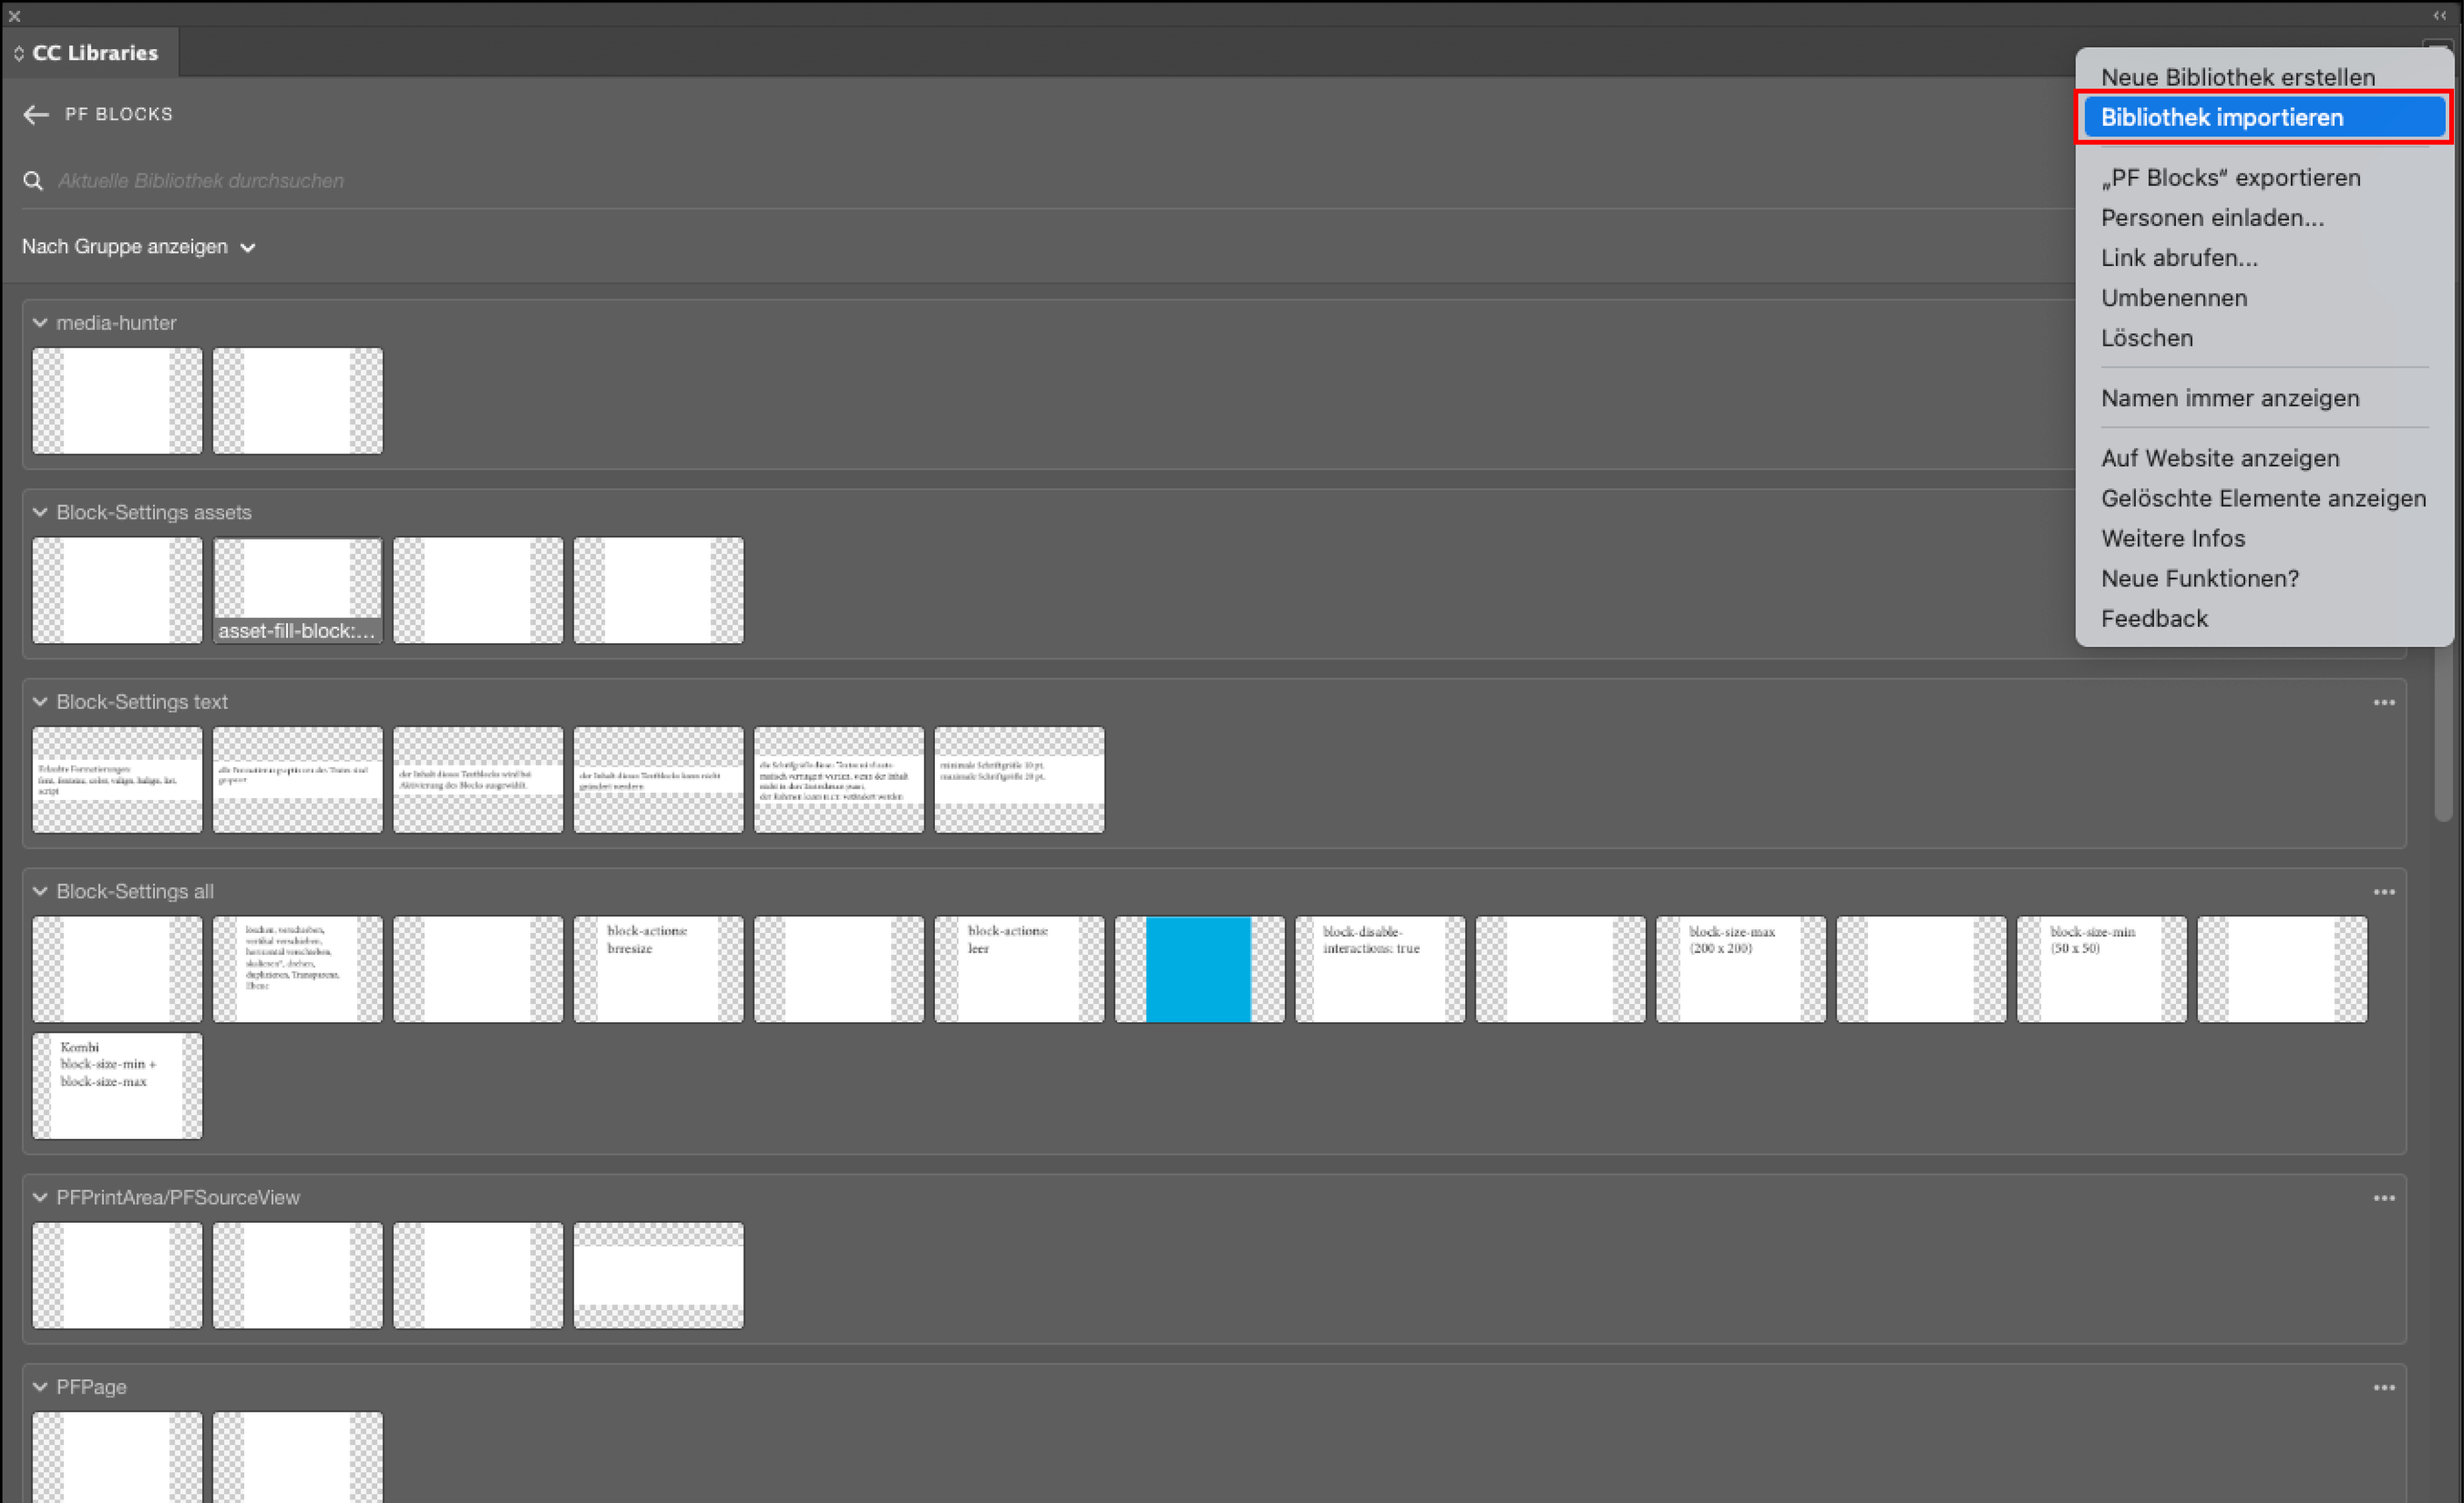
Task: Close the CC Libraries panel
Action: (x=14, y=16)
